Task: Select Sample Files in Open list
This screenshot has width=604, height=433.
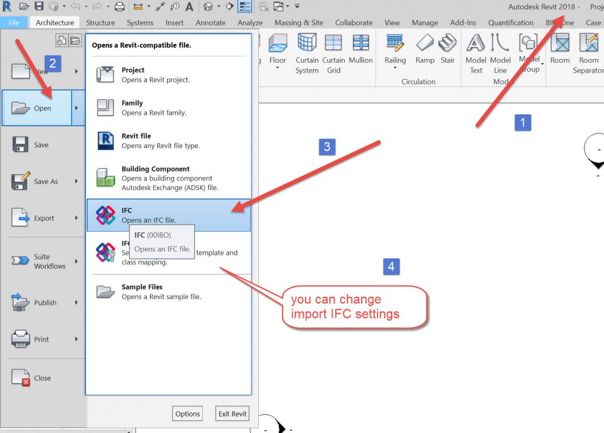Action: pos(169,291)
